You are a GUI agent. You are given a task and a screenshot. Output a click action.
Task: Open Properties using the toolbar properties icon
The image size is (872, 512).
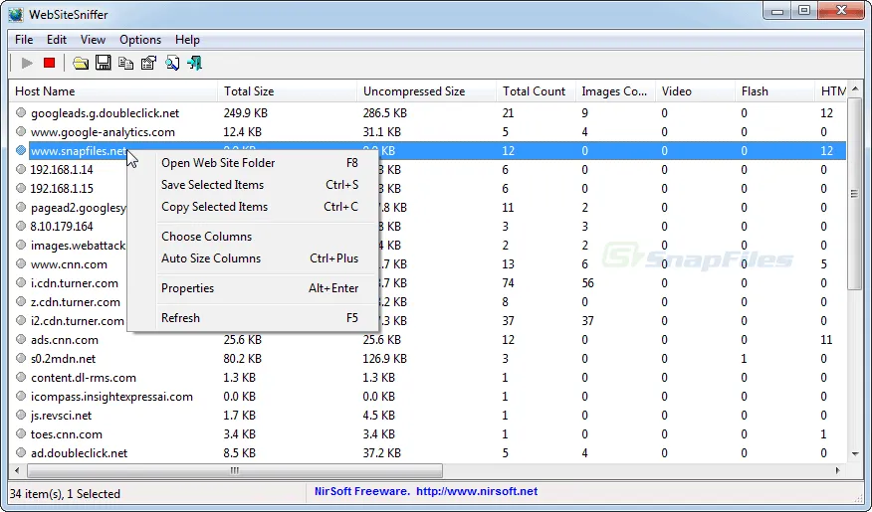coord(148,64)
